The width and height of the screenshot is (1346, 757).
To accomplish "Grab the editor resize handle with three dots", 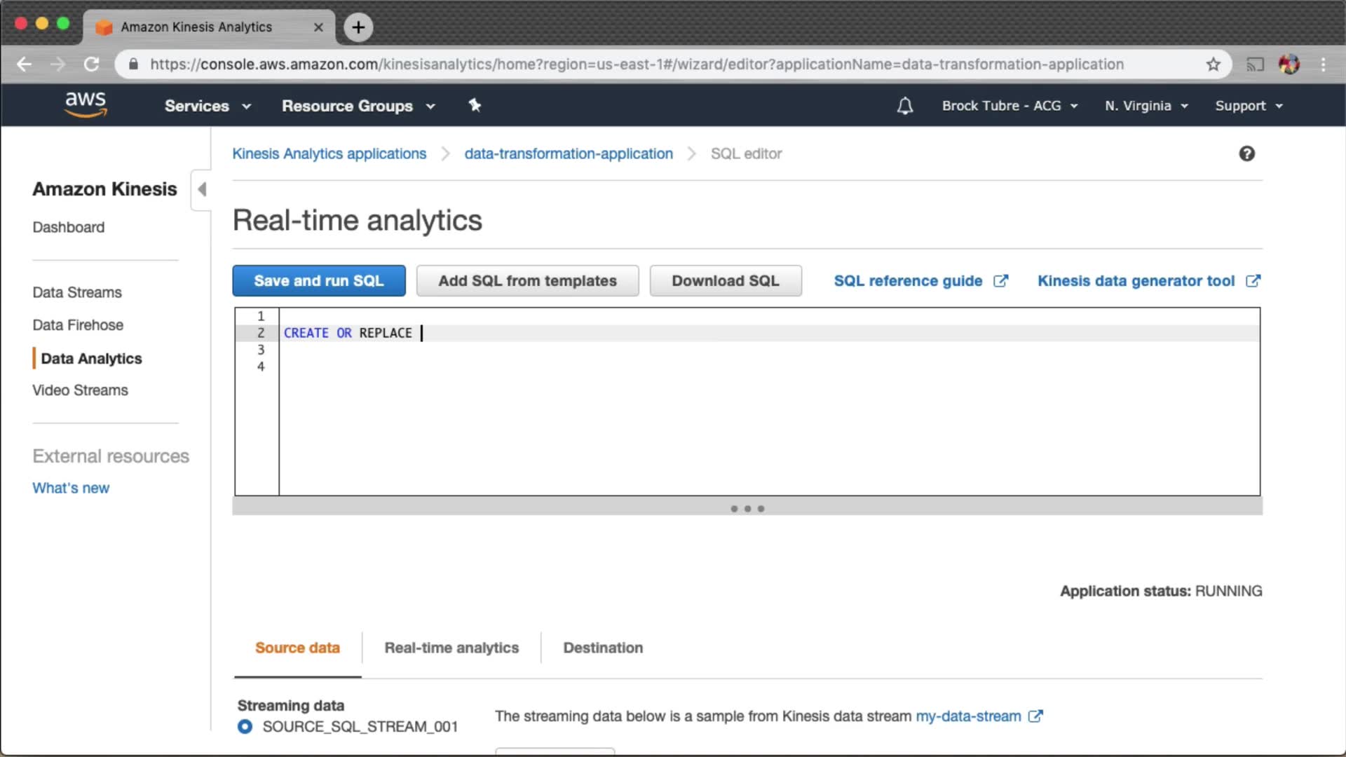I will (747, 508).
